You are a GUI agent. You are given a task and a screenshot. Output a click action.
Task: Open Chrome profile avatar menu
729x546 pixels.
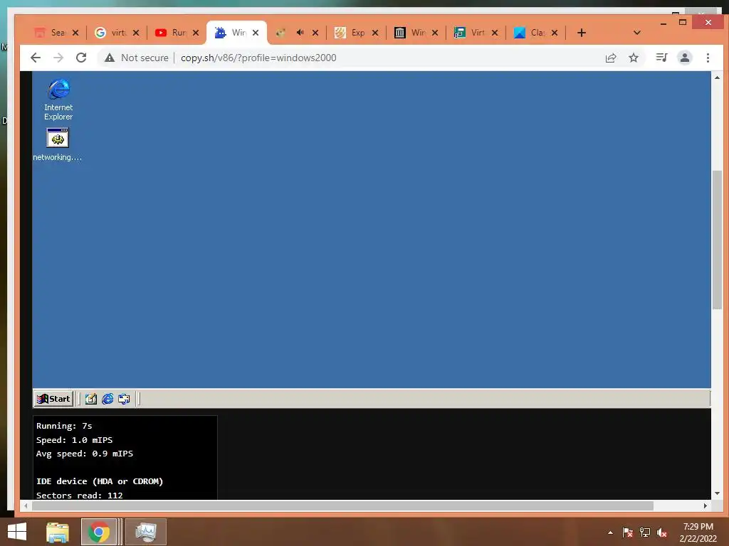tap(684, 58)
